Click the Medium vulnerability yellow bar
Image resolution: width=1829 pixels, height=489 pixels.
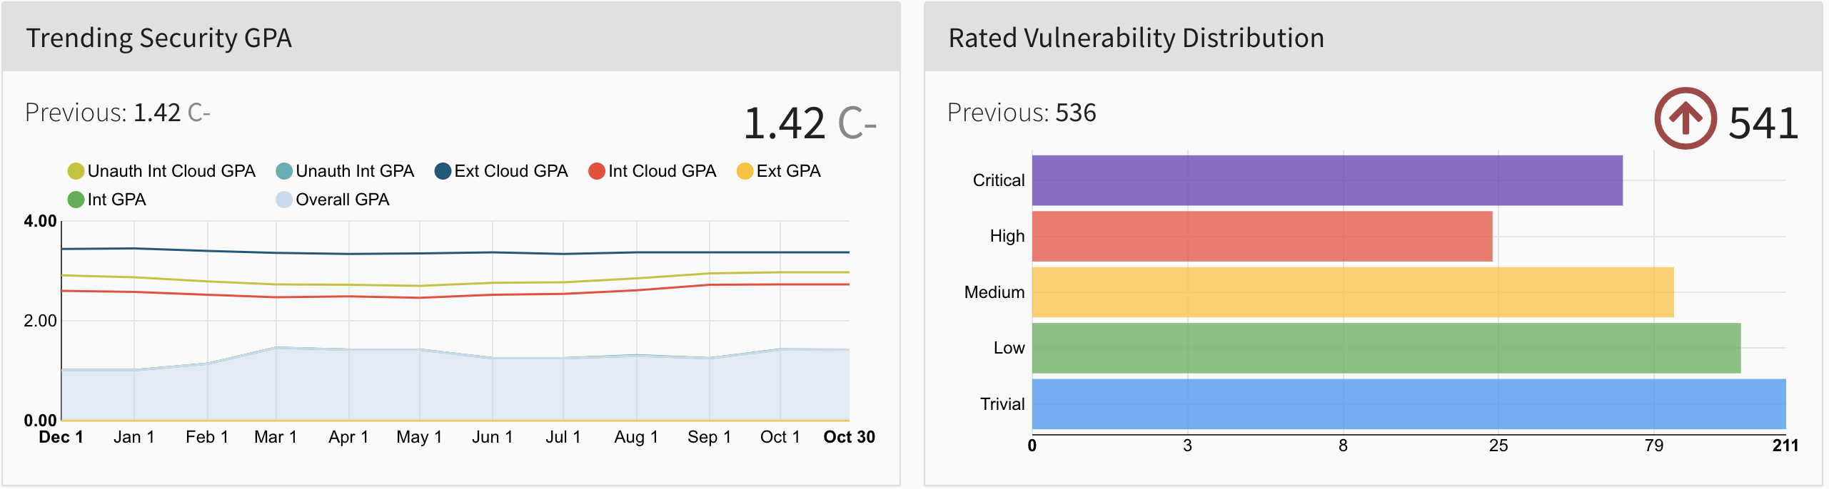point(1352,292)
